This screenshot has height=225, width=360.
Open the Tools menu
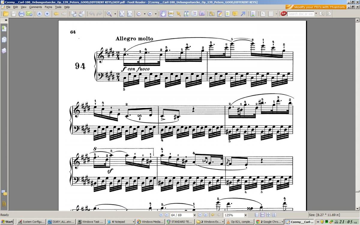pos(58,7)
